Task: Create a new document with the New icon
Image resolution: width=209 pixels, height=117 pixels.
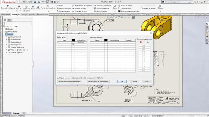Action: 26,2
